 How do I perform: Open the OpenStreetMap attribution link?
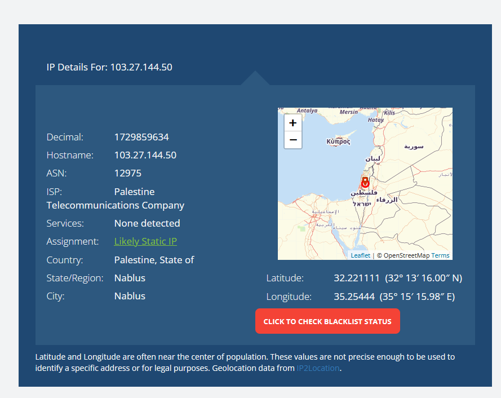pyautogui.click(x=406, y=255)
